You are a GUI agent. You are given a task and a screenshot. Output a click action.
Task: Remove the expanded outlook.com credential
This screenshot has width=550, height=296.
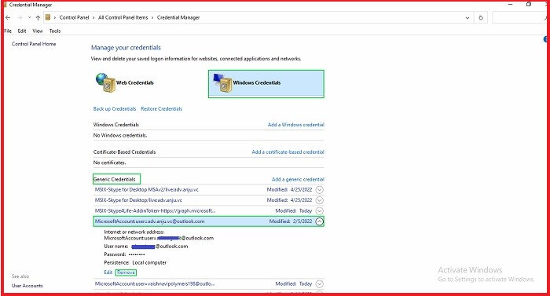pyautogui.click(x=126, y=272)
